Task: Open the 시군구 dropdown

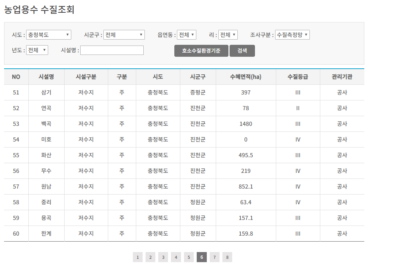Action: click(124, 35)
